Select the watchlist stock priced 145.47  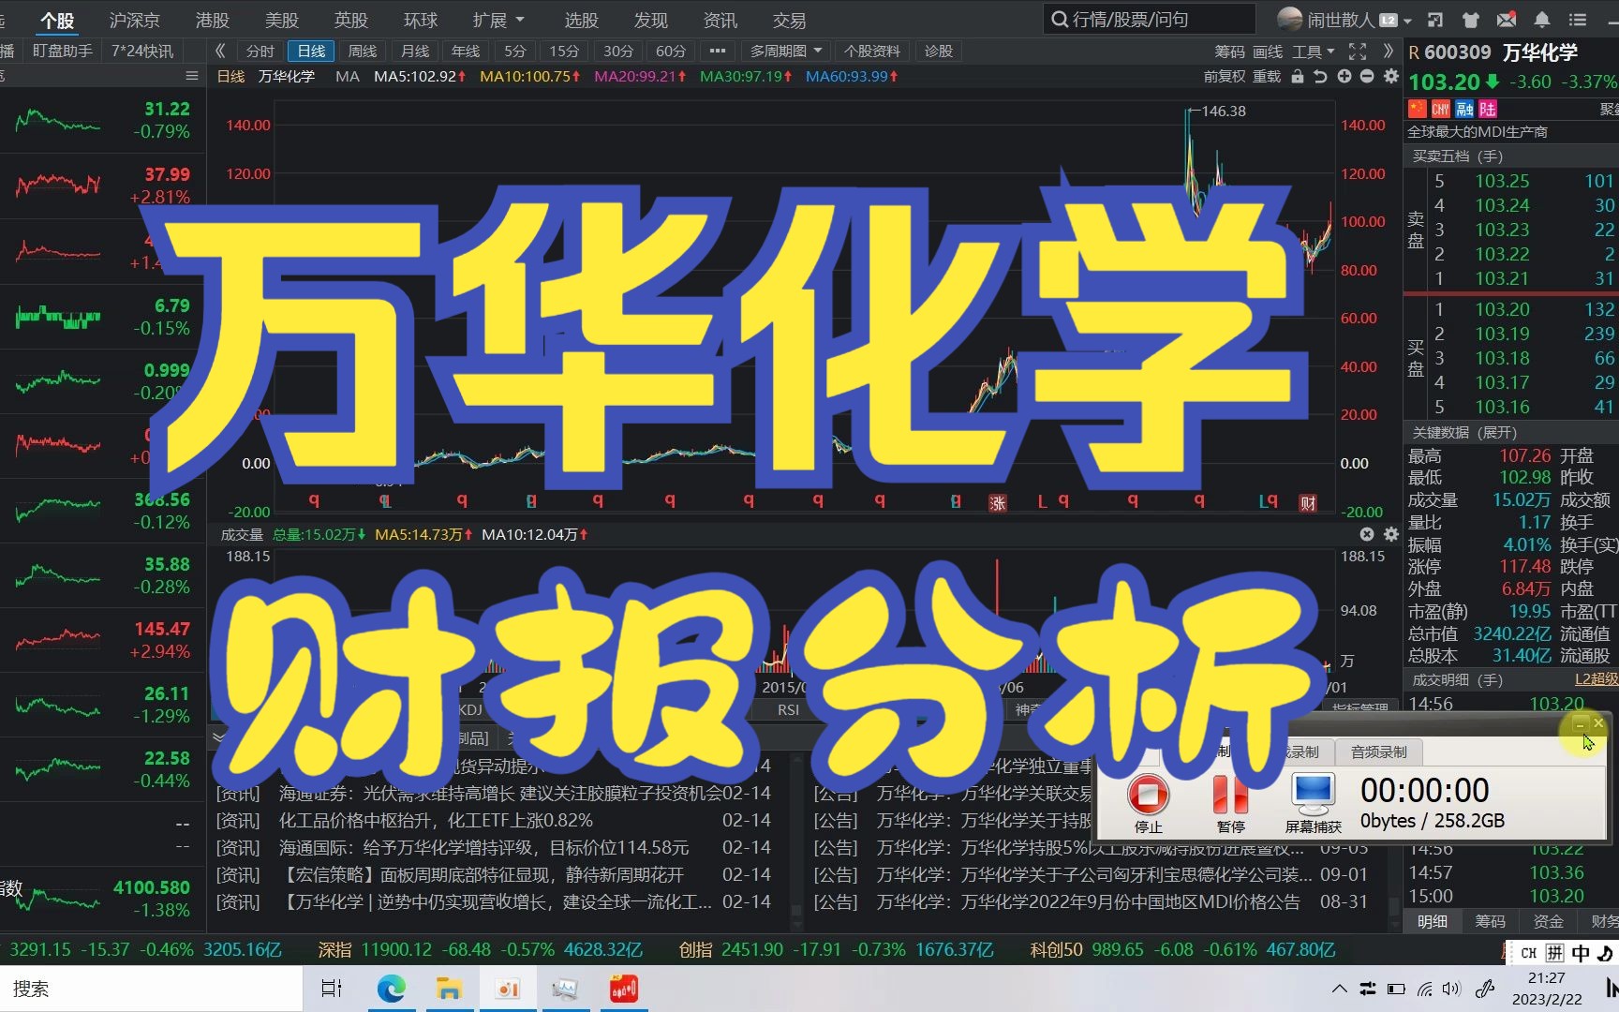coord(102,640)
